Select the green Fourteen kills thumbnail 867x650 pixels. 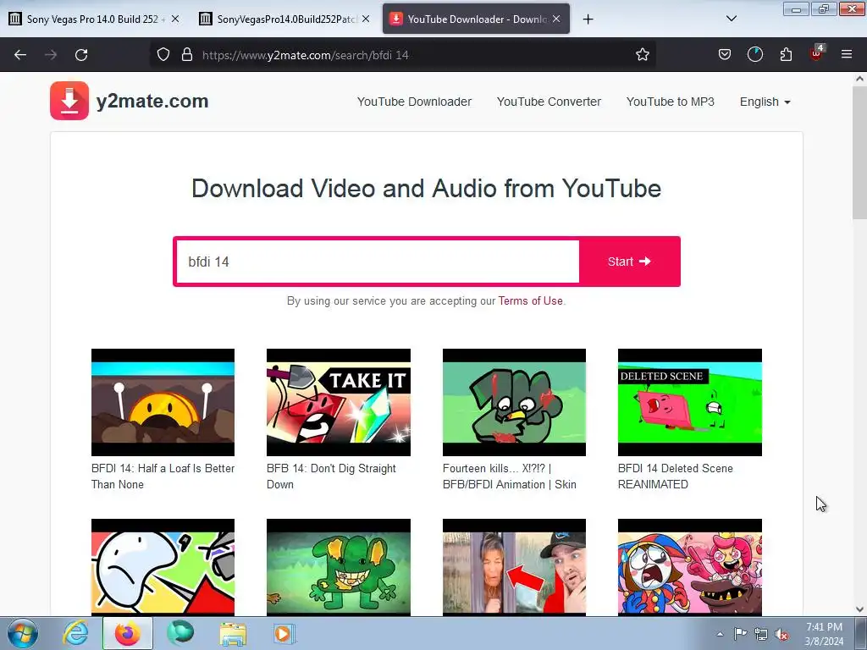[x=514, y=402]
